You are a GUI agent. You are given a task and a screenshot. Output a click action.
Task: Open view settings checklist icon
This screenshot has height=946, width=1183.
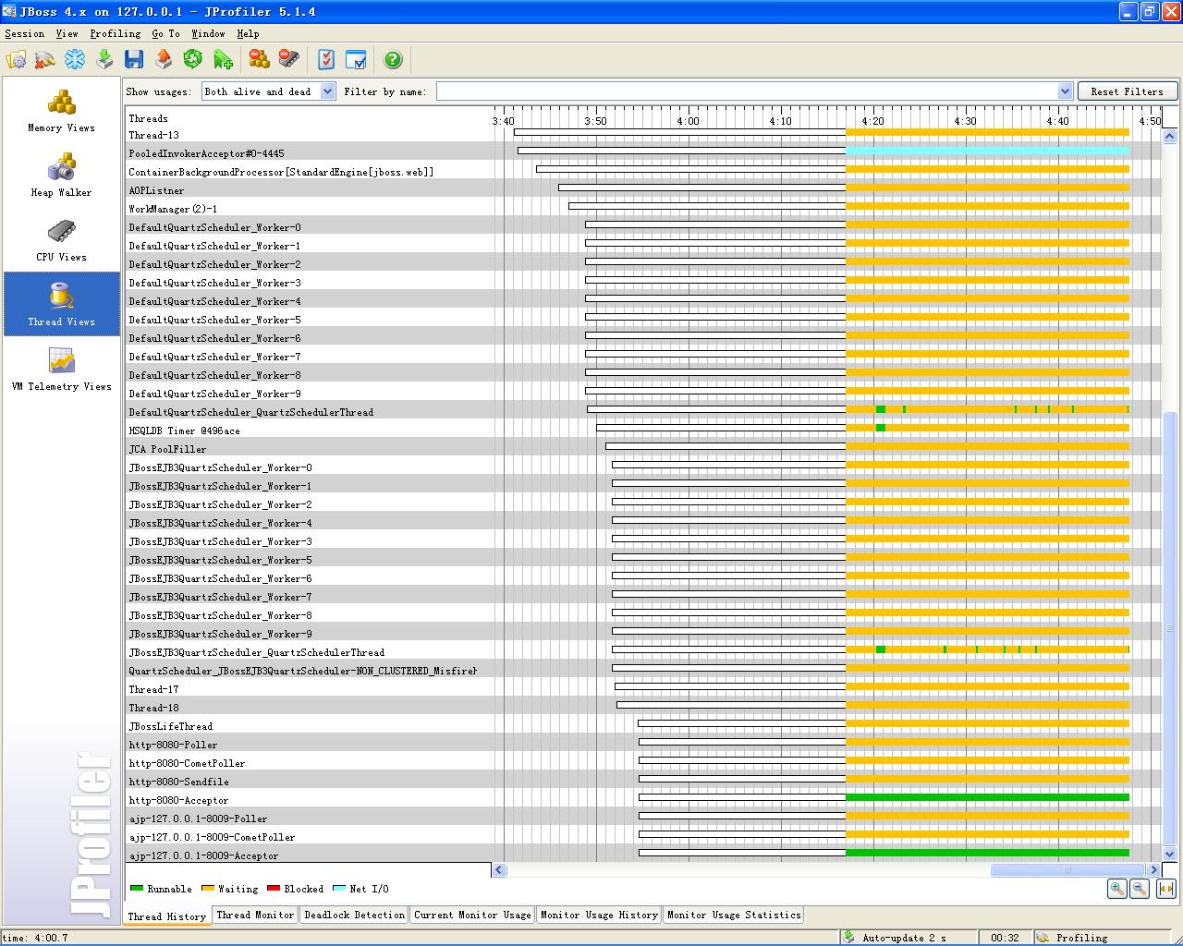click(x=325, y=60)
